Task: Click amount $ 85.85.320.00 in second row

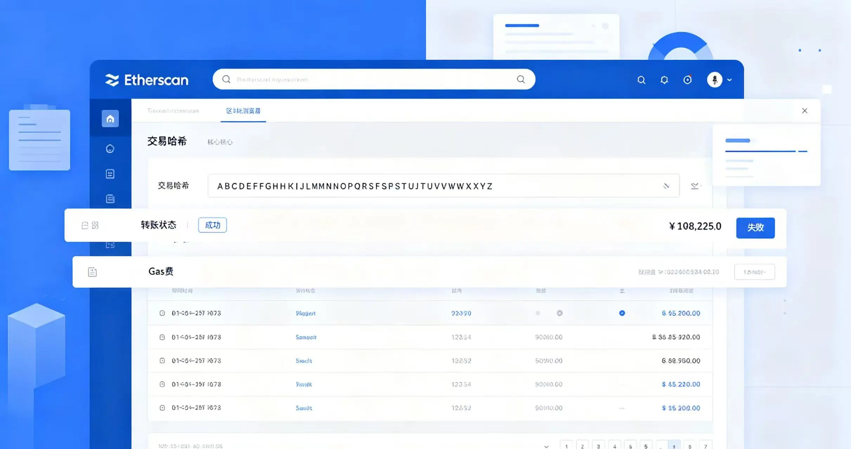Action: 676,337
